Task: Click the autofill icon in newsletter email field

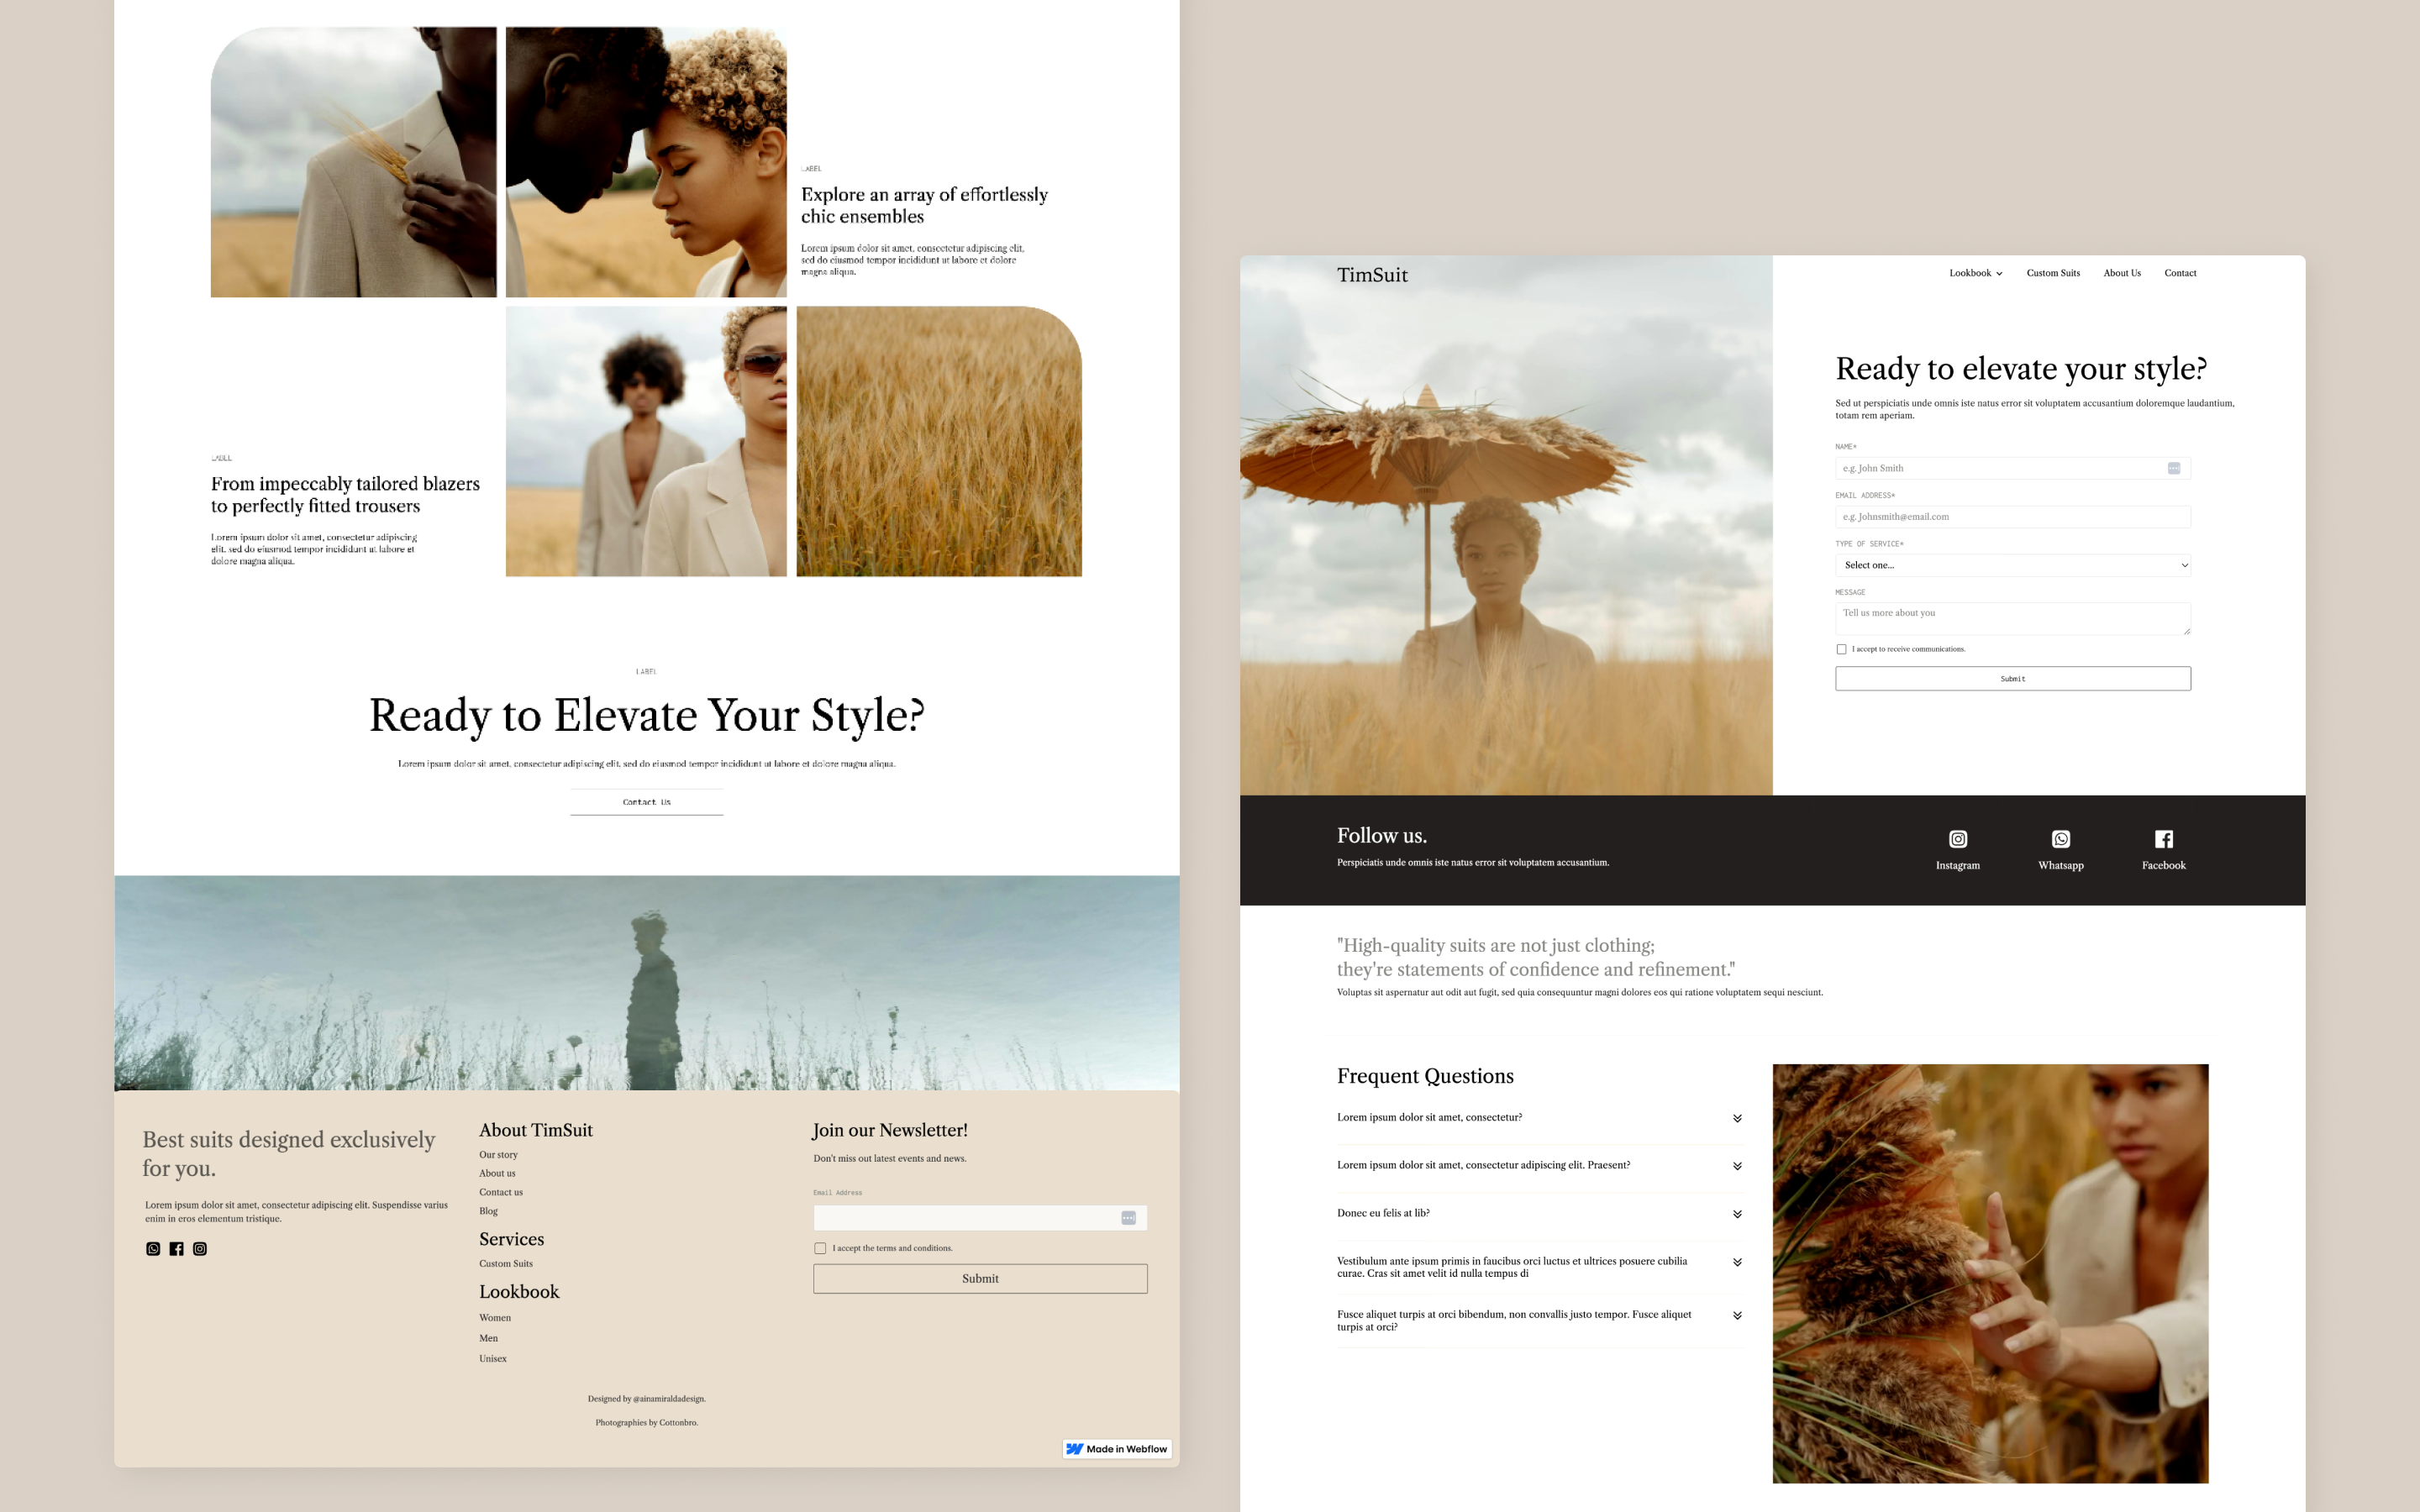Action: point(1128,1217)
